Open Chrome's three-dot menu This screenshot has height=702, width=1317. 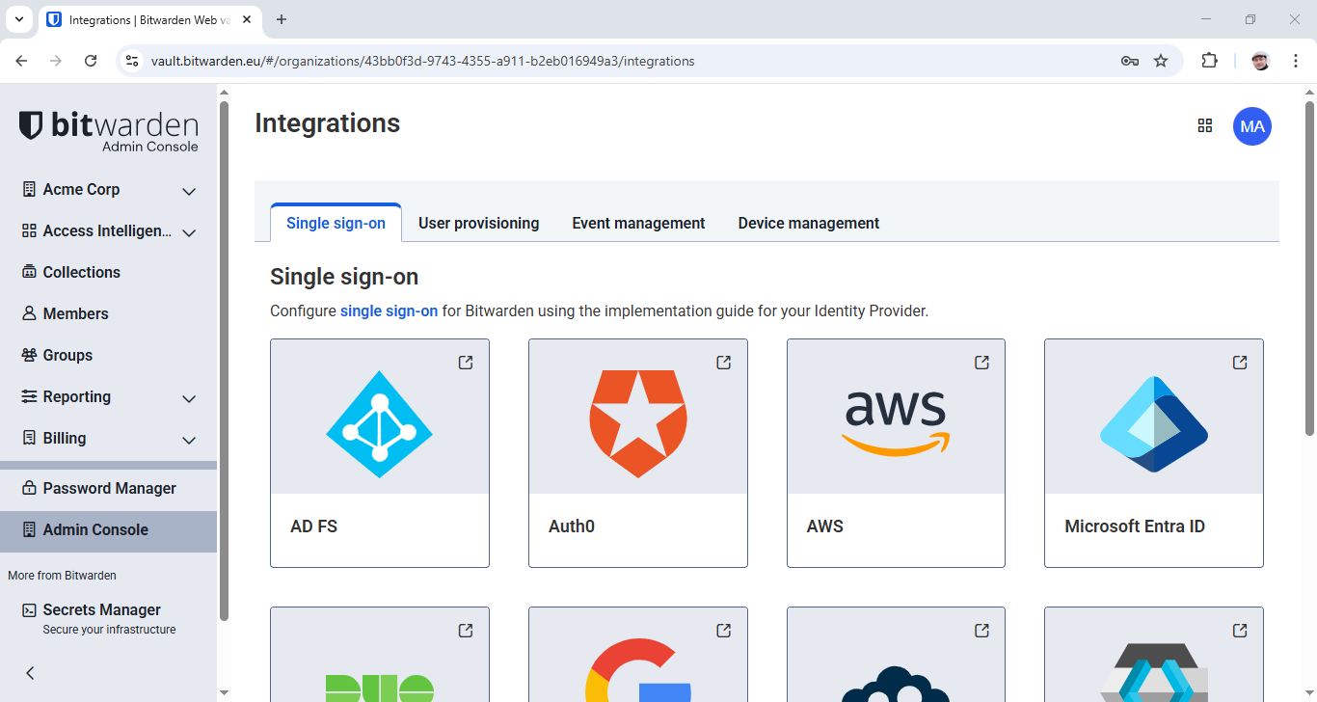[x=1295, y=61]
